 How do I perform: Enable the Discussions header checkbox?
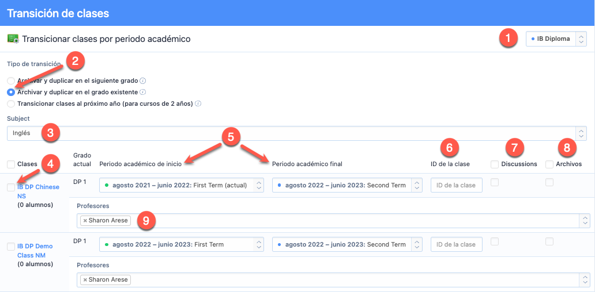point(495,164)
